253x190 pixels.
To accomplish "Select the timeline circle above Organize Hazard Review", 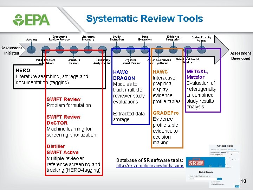I will tap(131, 50).
